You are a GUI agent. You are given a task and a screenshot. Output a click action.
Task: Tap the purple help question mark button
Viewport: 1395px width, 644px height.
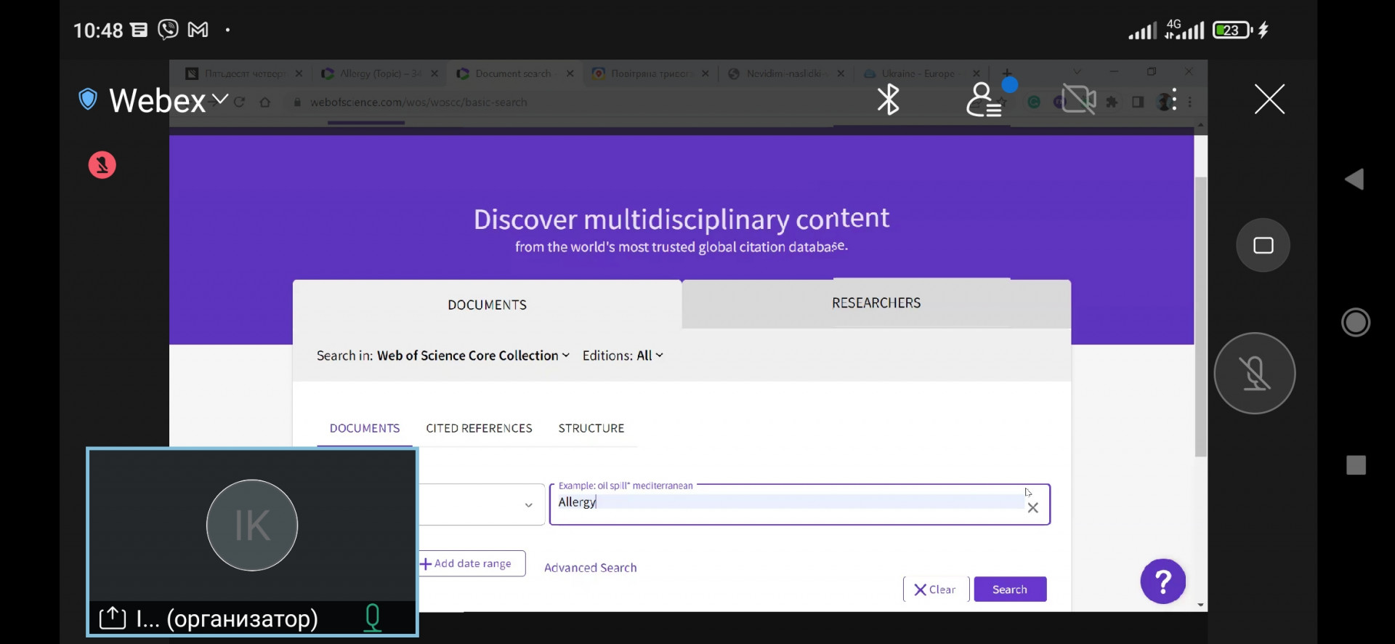[x=1162, y=581]
